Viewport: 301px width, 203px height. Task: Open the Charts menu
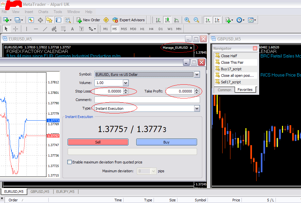[43, 12]
